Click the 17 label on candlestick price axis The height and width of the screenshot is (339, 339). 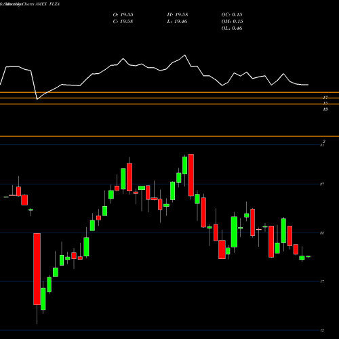tap(322, 281)
